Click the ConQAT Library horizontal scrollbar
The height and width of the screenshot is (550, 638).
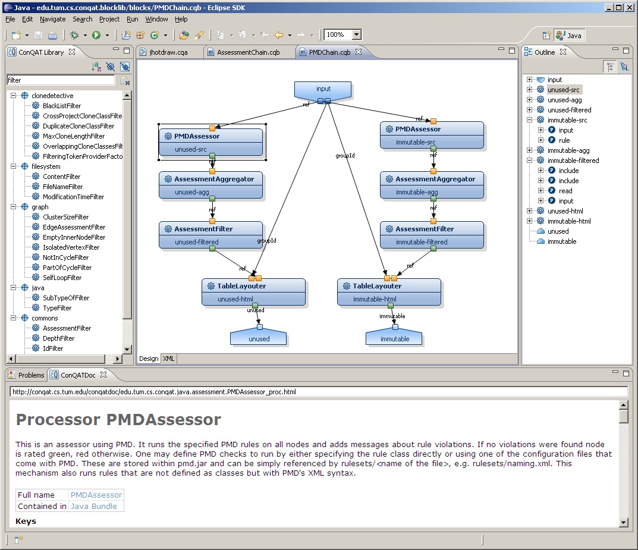(61, 359)
